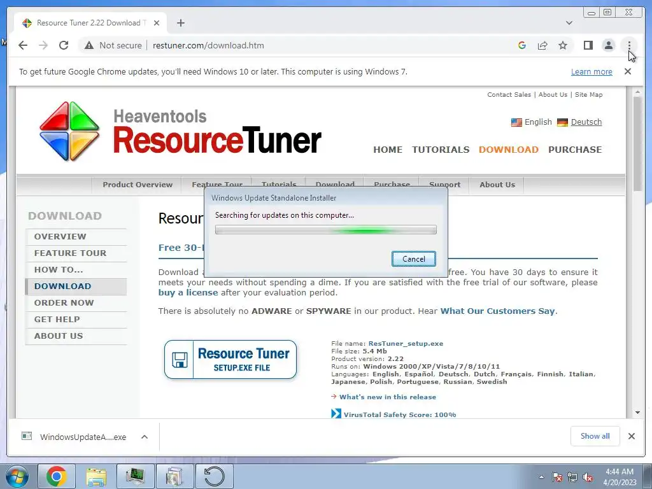Open Support in gray menu bar

[444, 183]
